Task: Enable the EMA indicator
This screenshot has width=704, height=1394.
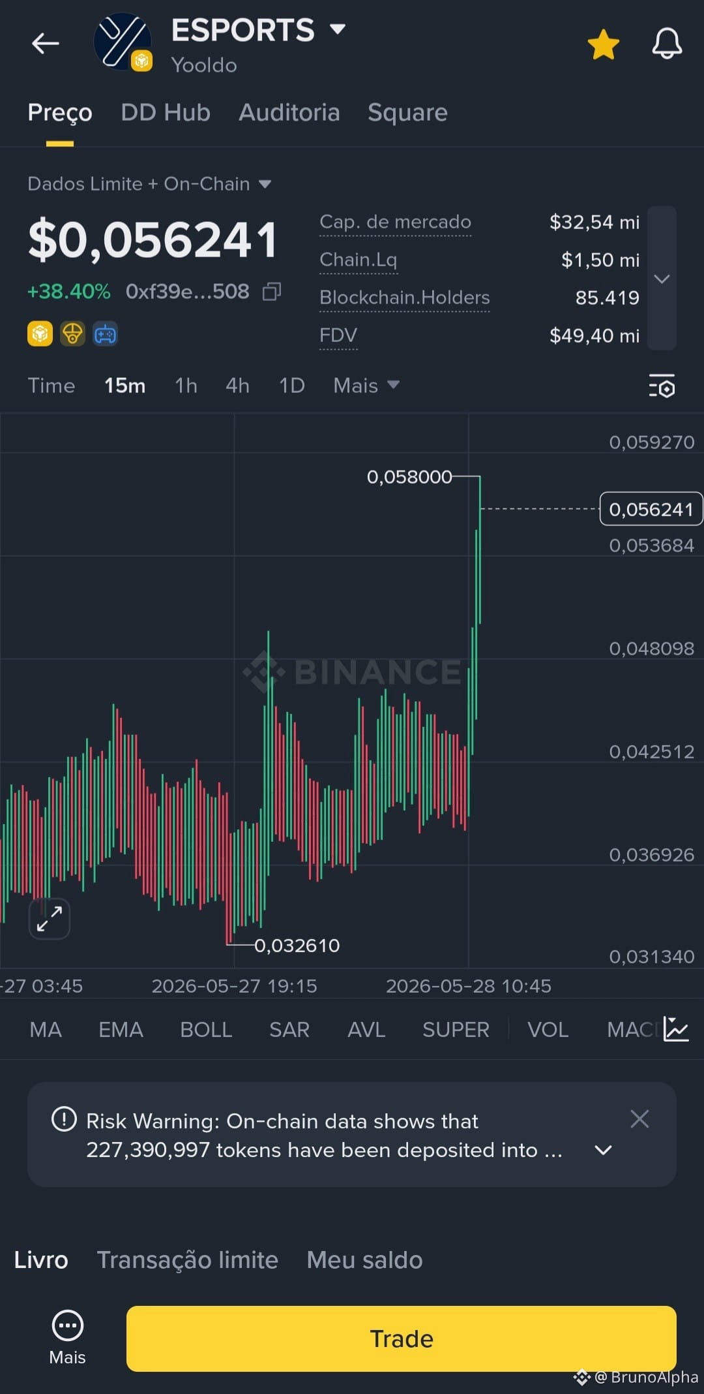Action: coord(121,1030)
